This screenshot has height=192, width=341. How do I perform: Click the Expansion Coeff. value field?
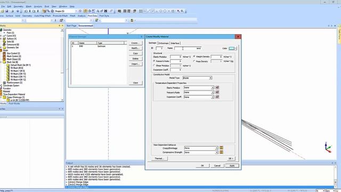pyautogui.click(x=176, y=70)
